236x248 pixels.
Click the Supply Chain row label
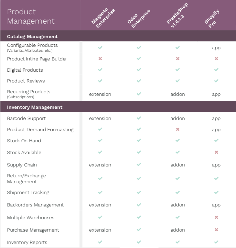pyautogui.click(x=22, y=165)
